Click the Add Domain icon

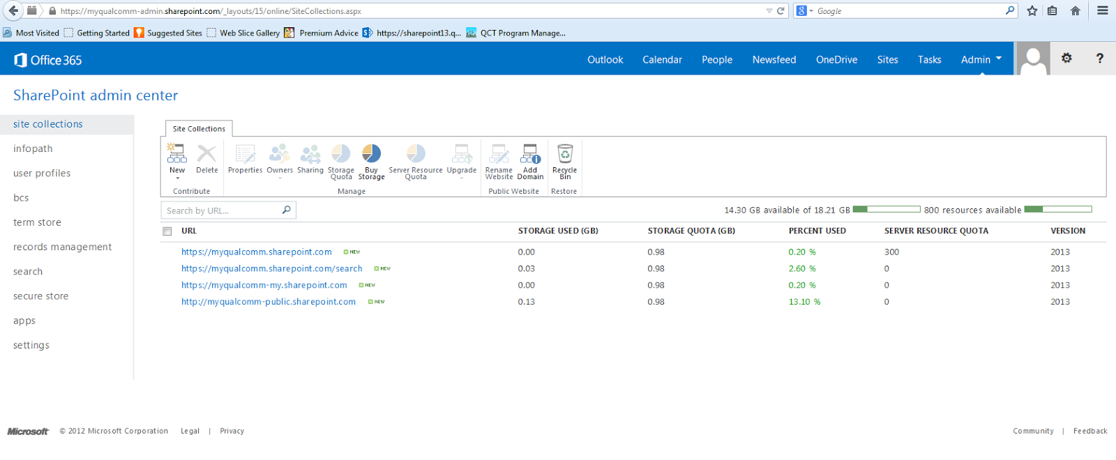point(530,153)
